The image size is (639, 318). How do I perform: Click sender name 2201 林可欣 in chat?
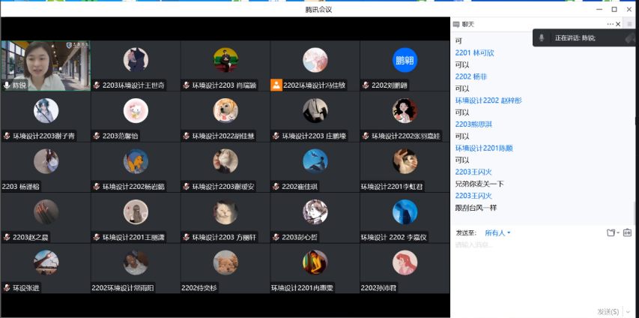[474, 52]
